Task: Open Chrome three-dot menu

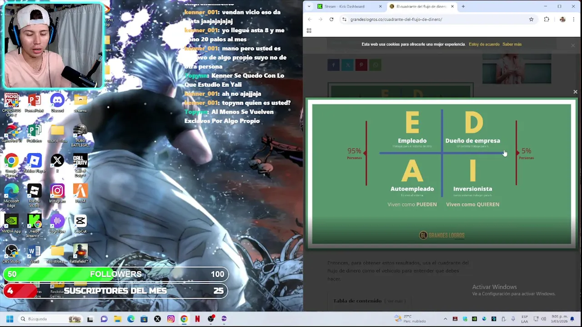Action: click(573, 19)
